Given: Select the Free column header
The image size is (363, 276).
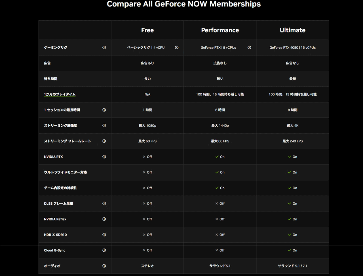Looking at the screenshot, I should pos(147,30).
